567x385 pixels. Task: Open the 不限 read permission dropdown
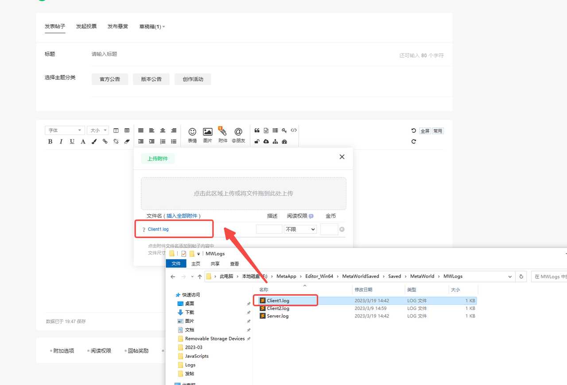300,229
